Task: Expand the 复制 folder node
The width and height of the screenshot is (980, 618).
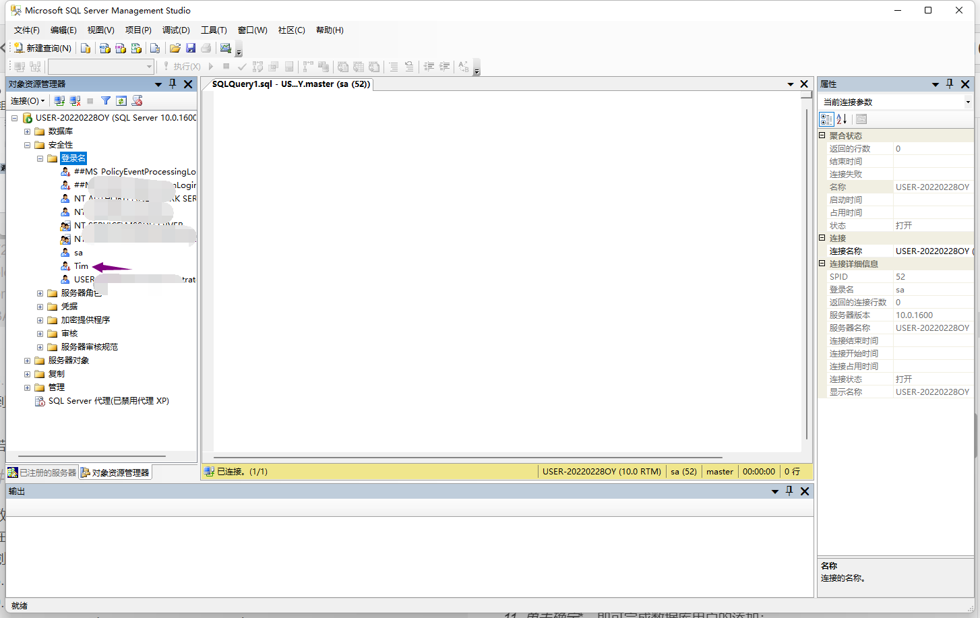Action: pos(27,374)
